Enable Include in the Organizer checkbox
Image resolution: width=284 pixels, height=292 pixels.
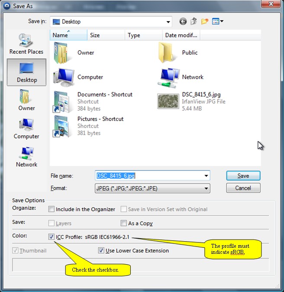(x=51, y=209)
